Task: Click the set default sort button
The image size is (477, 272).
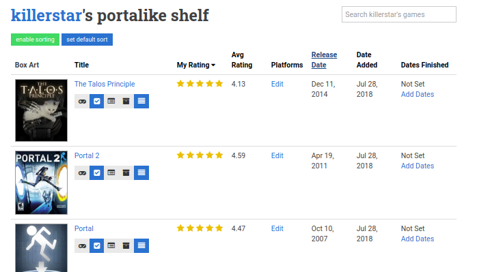Action: click(87, 40)
